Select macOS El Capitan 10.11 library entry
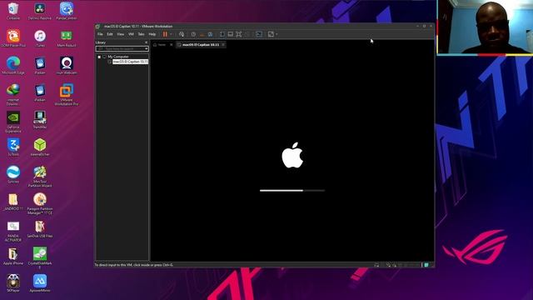The height and width of the screenshot is (300, 533). pyautogui.click(x=130, y=62)
